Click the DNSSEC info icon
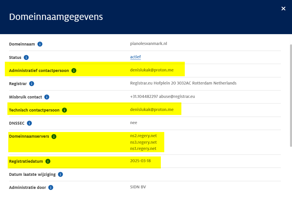Screen dimensions: 292x200 [29, 123]
